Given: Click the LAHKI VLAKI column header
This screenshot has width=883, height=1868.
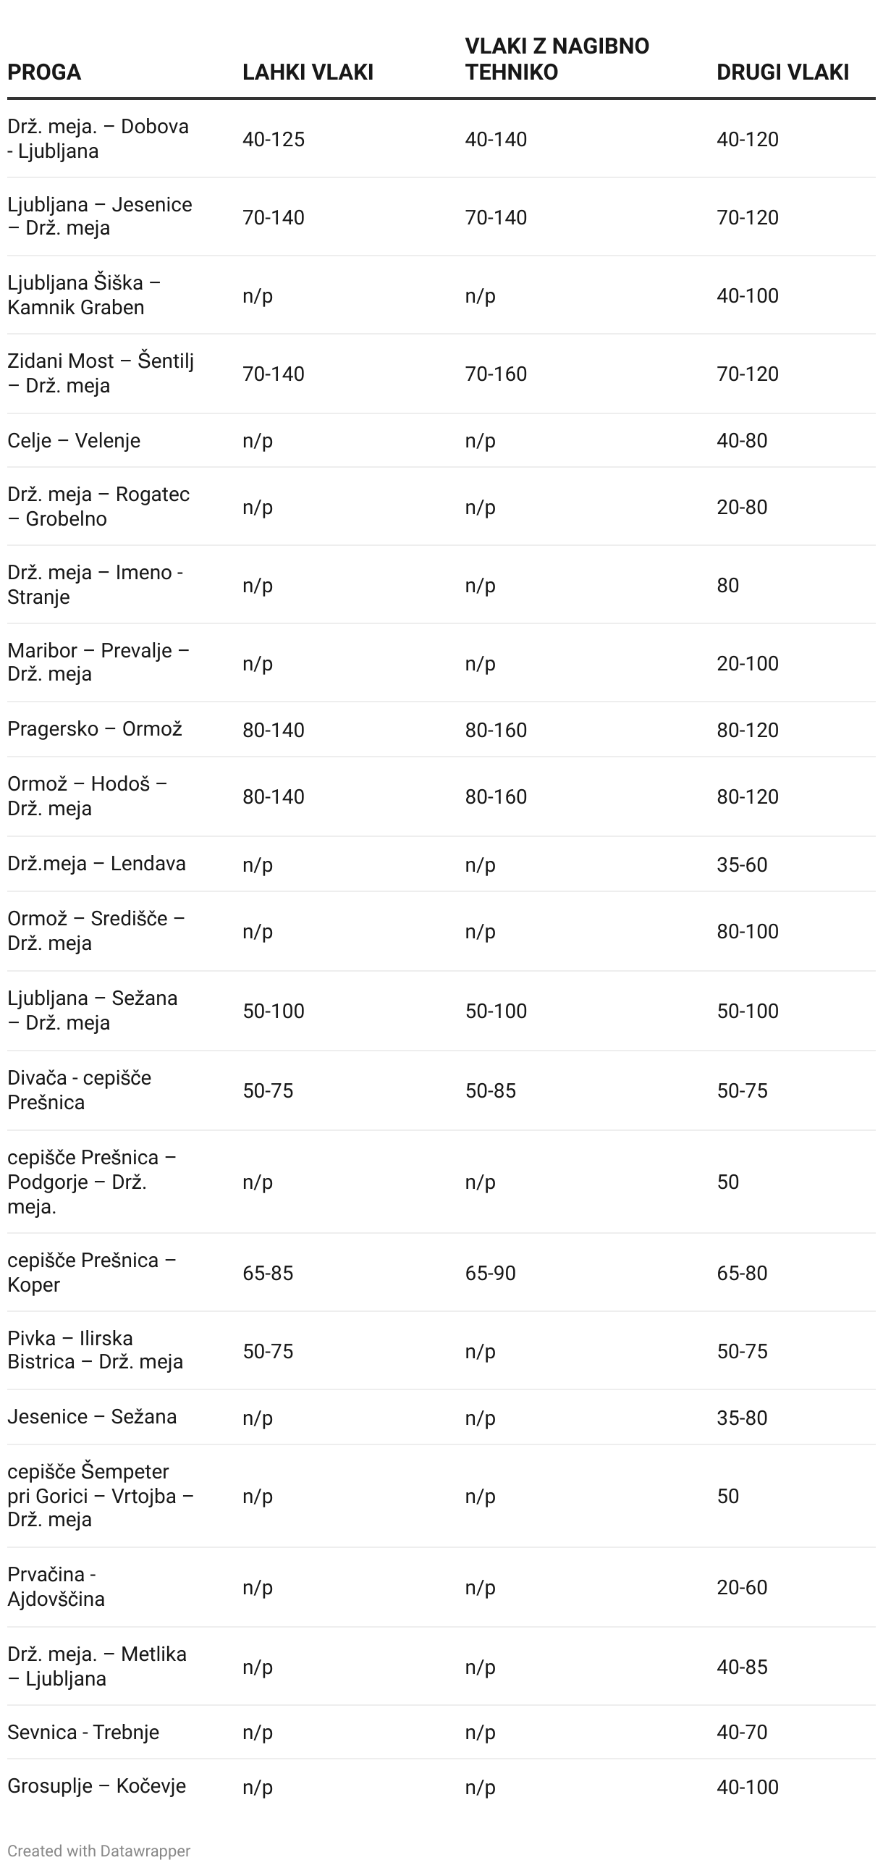Looking at the screenshot, I should 308,72.
